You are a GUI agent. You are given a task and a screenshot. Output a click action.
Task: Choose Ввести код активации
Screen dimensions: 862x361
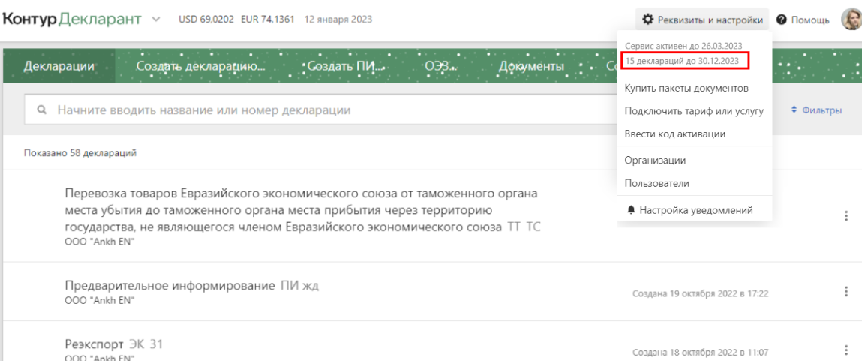coord(675,134)
